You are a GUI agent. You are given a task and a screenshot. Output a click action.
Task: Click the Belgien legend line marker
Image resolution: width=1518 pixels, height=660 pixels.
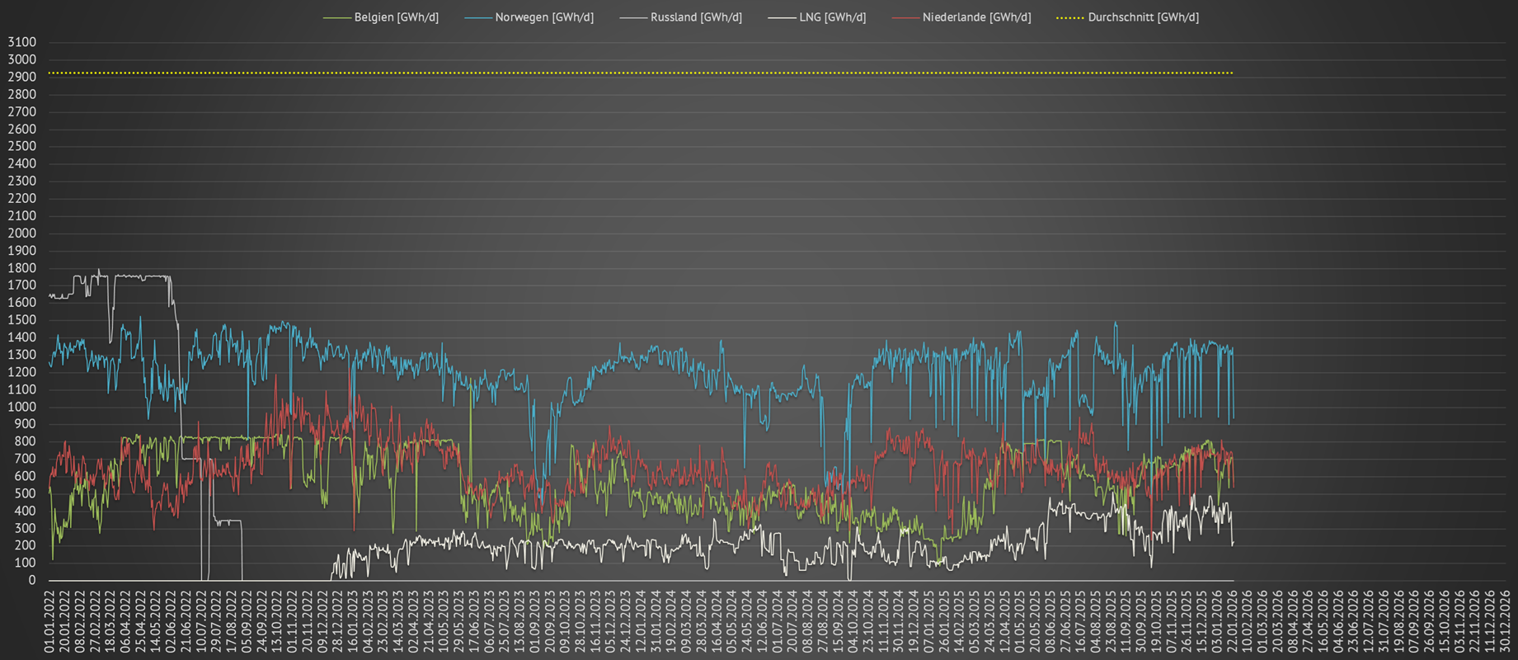click(x=336, y=17)
